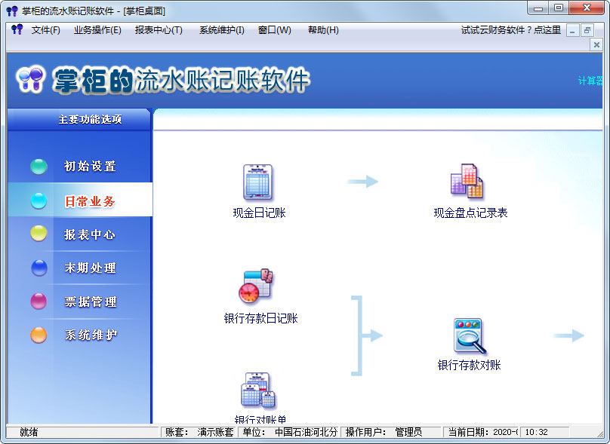The height and width of the screenshot is (444, 610).
Task: Click the 10:32 time in the status bar
Action: (536, 432)
